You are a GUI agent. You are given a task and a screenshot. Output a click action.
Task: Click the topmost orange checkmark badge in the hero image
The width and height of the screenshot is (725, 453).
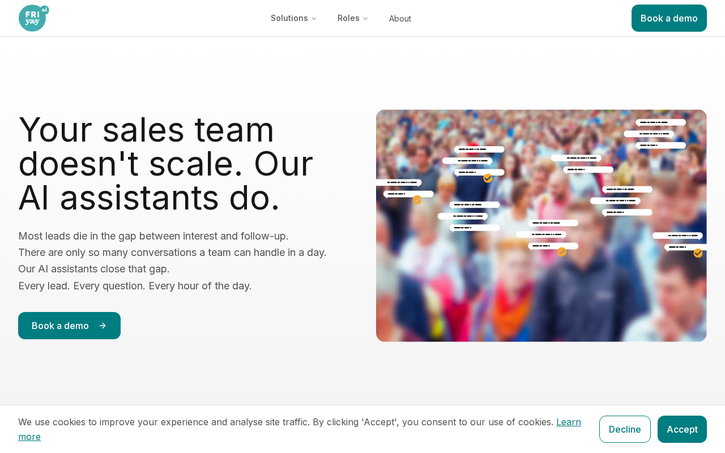point(488,178)
